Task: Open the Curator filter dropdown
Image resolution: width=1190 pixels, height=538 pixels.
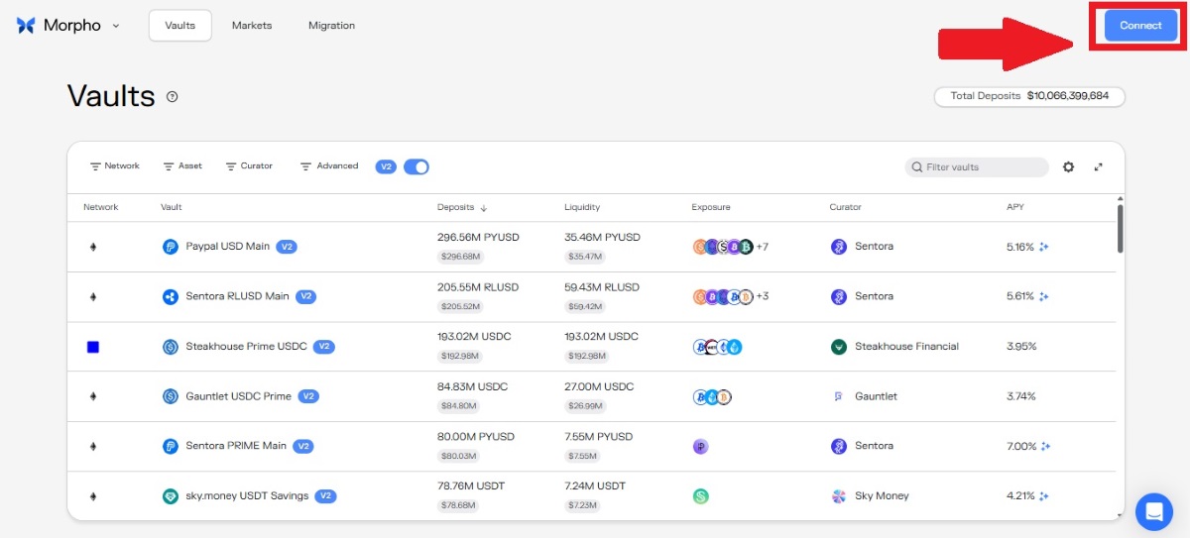Action: click(249, 166)
